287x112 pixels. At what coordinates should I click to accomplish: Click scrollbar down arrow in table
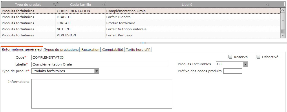tap(283, 35)
